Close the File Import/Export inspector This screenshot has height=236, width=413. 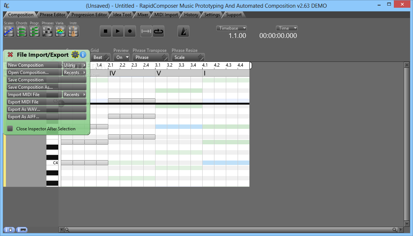10,54
